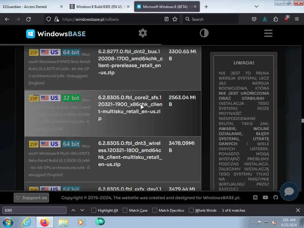Click the URL address bar
The height and width of the screenshot is (228, 304).
(x=112, y=19)
